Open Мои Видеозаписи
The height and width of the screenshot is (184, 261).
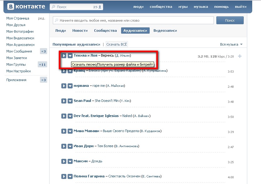point(20,38)
